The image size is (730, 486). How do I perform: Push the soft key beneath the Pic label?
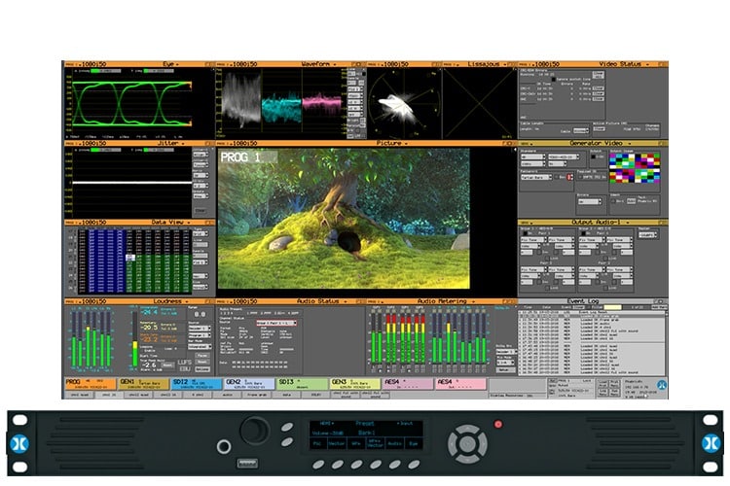coord(318,465)
